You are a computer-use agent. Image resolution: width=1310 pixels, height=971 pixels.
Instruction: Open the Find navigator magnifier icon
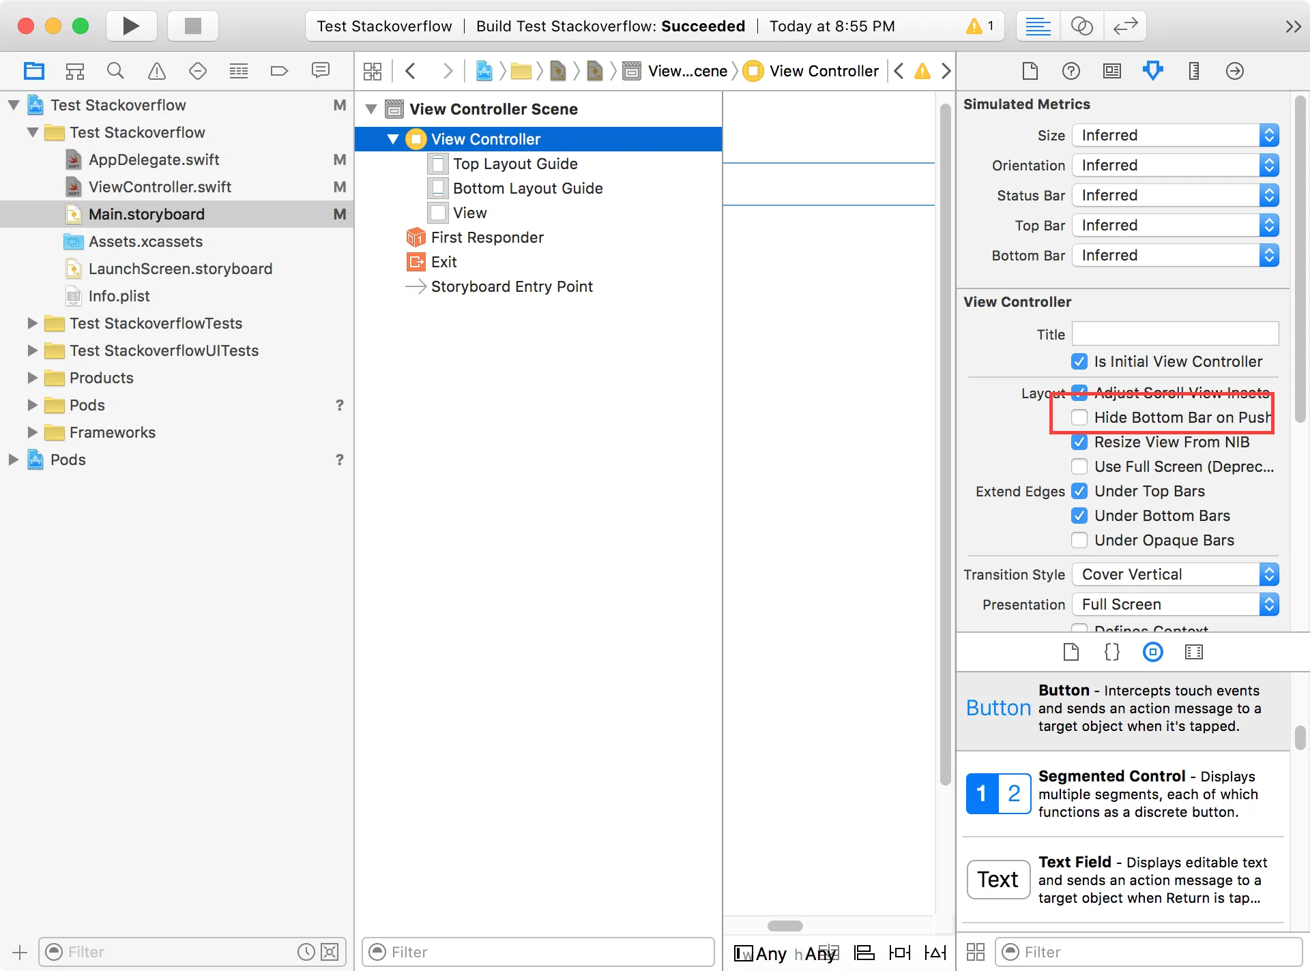115,71
